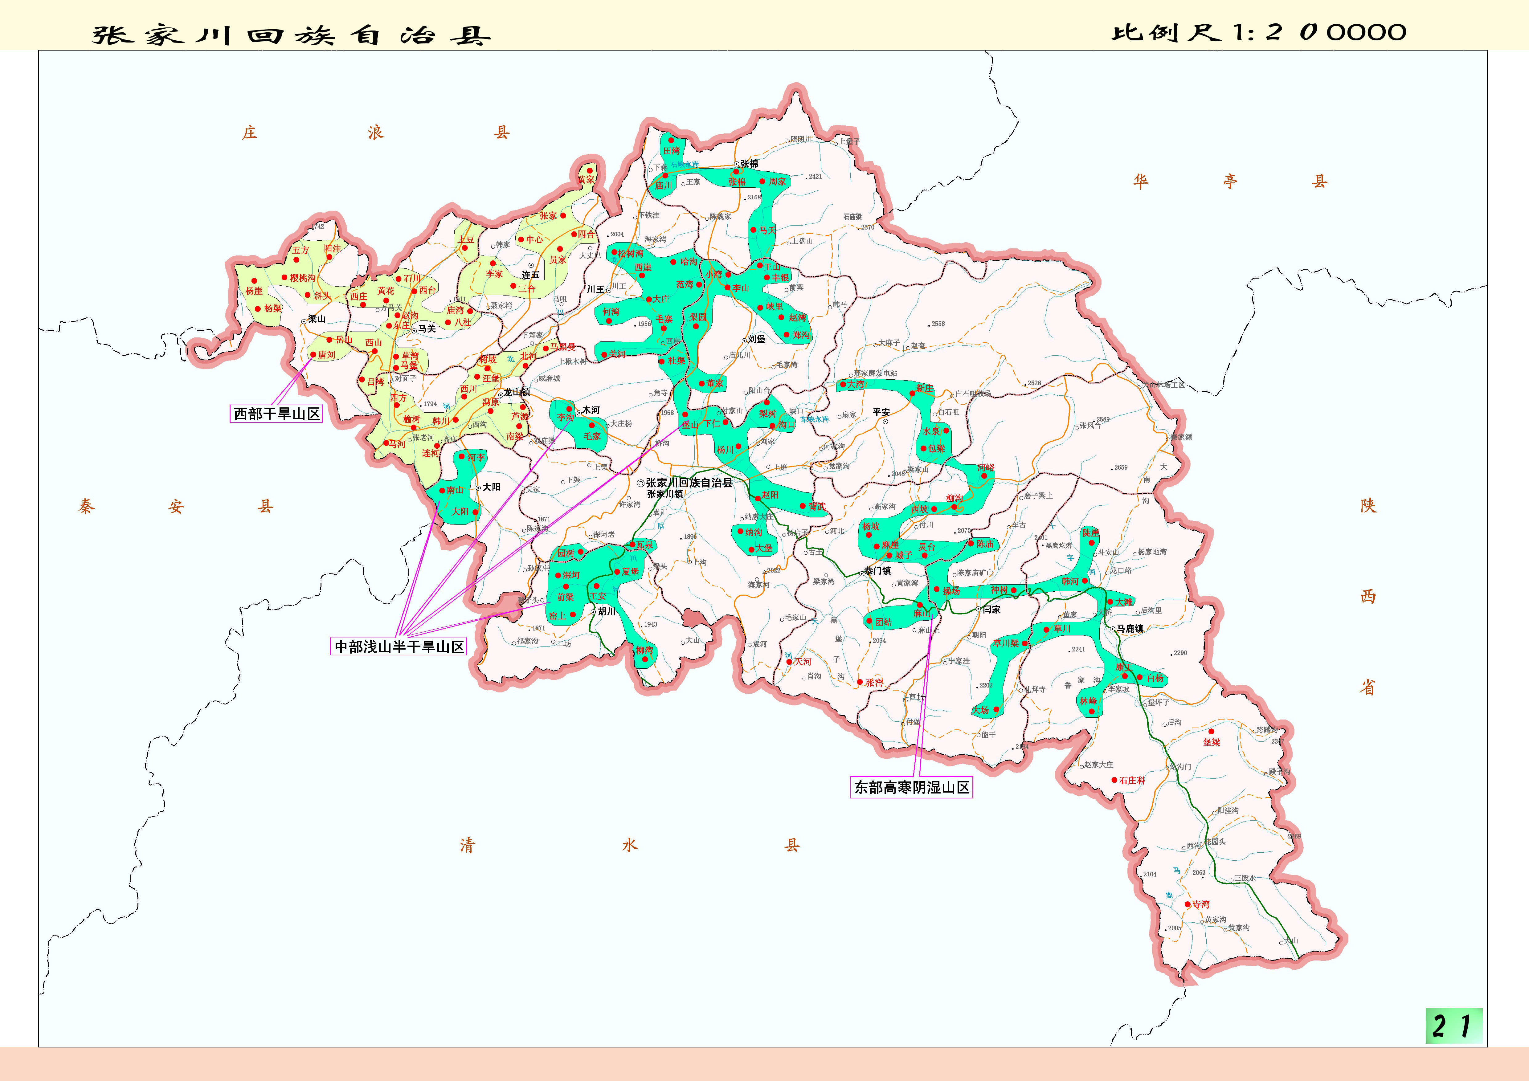This screenshot has height=1081, width=1529.
Task: Click the red 赵阳 village label
Action: pyautogui.click(x=770, y=495)
